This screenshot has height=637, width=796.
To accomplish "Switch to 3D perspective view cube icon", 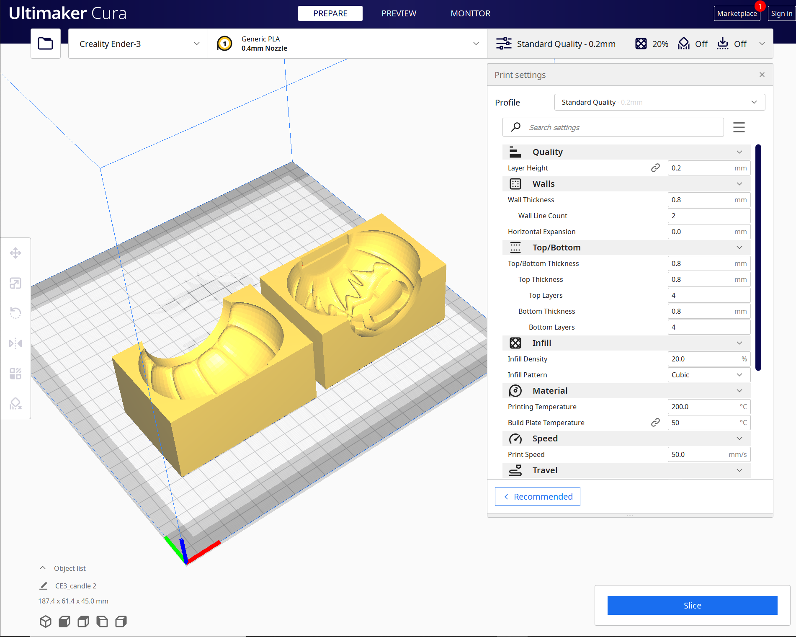I will 46,622.
